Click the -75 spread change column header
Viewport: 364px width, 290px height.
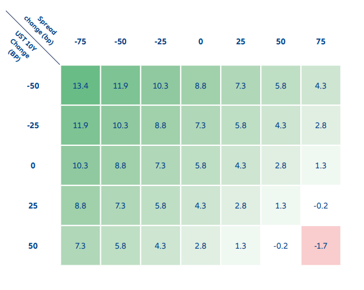[80, 42]
